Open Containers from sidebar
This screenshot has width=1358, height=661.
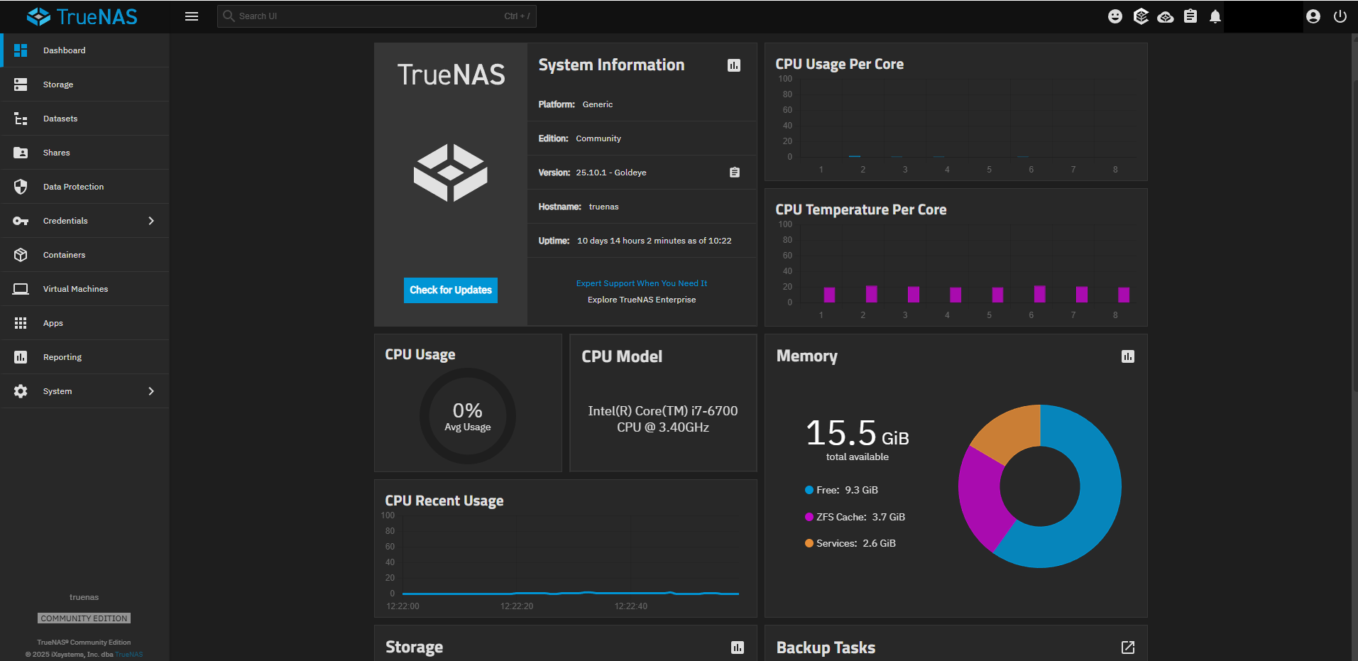(x=85, y=255)
